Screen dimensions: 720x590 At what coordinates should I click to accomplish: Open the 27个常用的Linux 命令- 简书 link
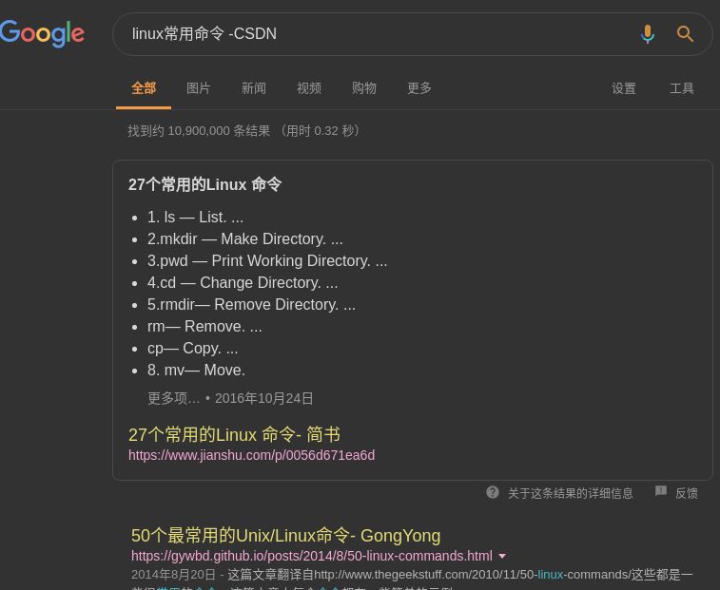pos(234,434)
